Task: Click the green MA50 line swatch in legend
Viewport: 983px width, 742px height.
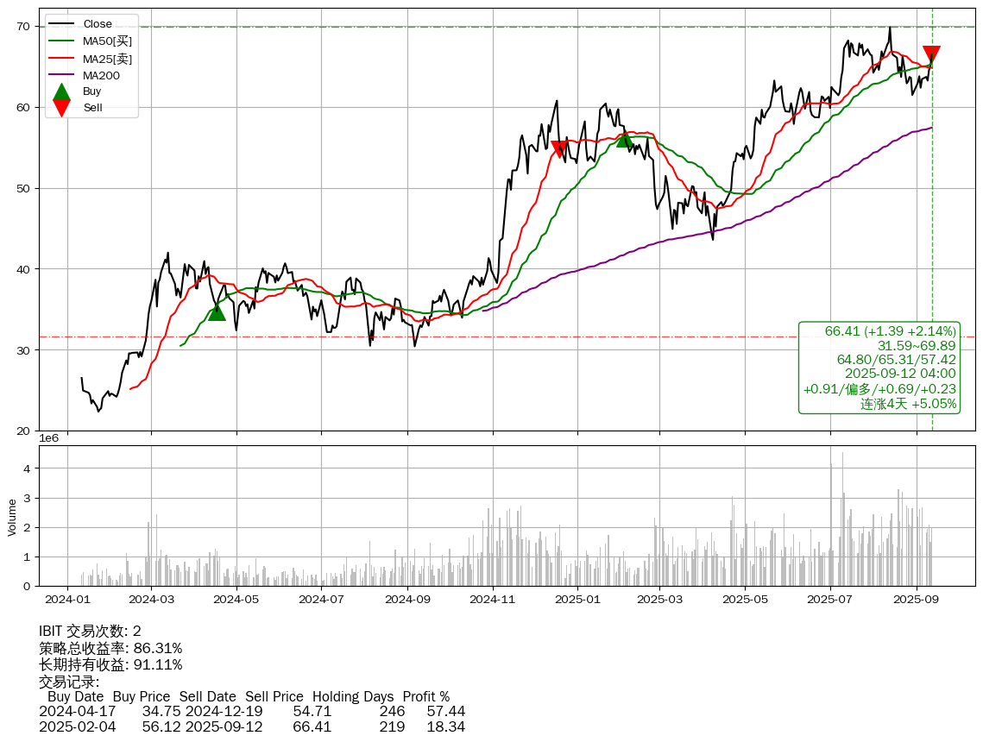Action: pos(61,41)
